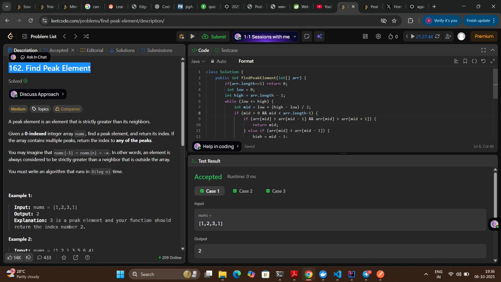
Task: Switch to the Solutions tab
Action: tap(125, 50)
